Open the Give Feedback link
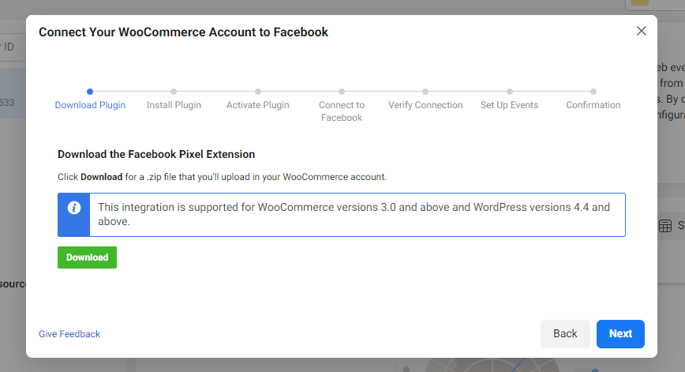This screenshot has height=372, width=685. click(x=69, y=334)
